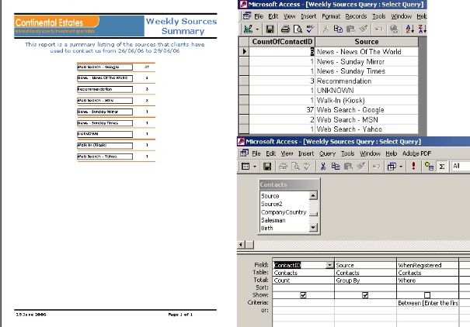Image resolution: width=470 pixels, height=327 pixels.
Task: Click Query Type icon in design toolbar
Action: 392,167
